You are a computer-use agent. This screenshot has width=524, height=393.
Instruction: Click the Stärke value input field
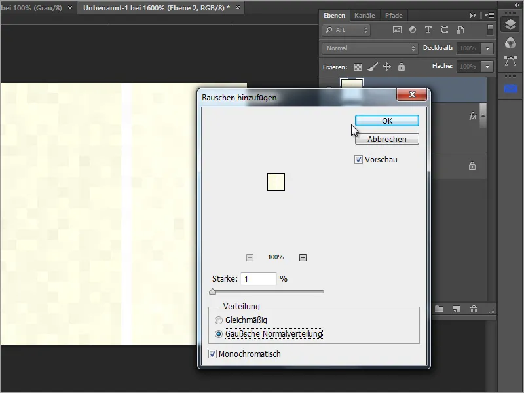(x=258, y=279)
